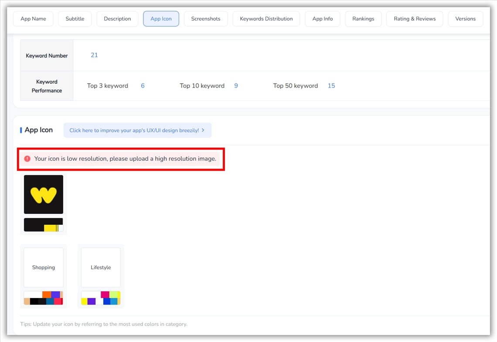The height and width of the screenshot is (342, 497).
Task: Select the Shopping category thumbnail
Action: [44, 268]
